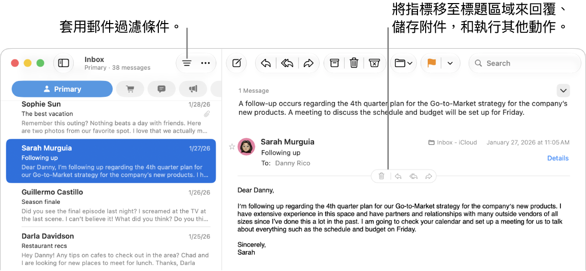Screen dimensions: 586x271
Task: Select Sarah Murguia's Following up message
Action: (111, 161)
